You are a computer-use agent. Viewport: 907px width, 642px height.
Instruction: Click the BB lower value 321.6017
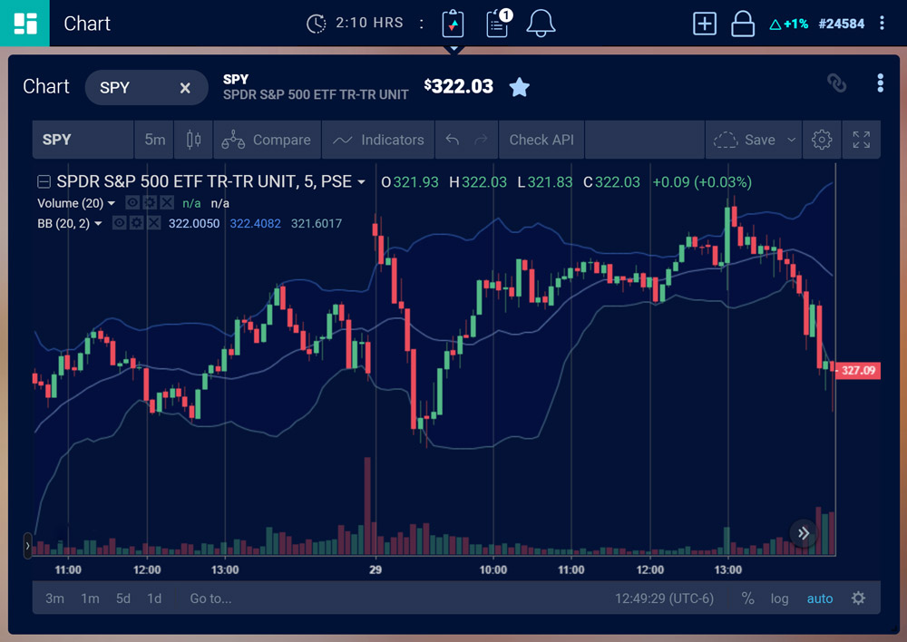pos(317,223)
